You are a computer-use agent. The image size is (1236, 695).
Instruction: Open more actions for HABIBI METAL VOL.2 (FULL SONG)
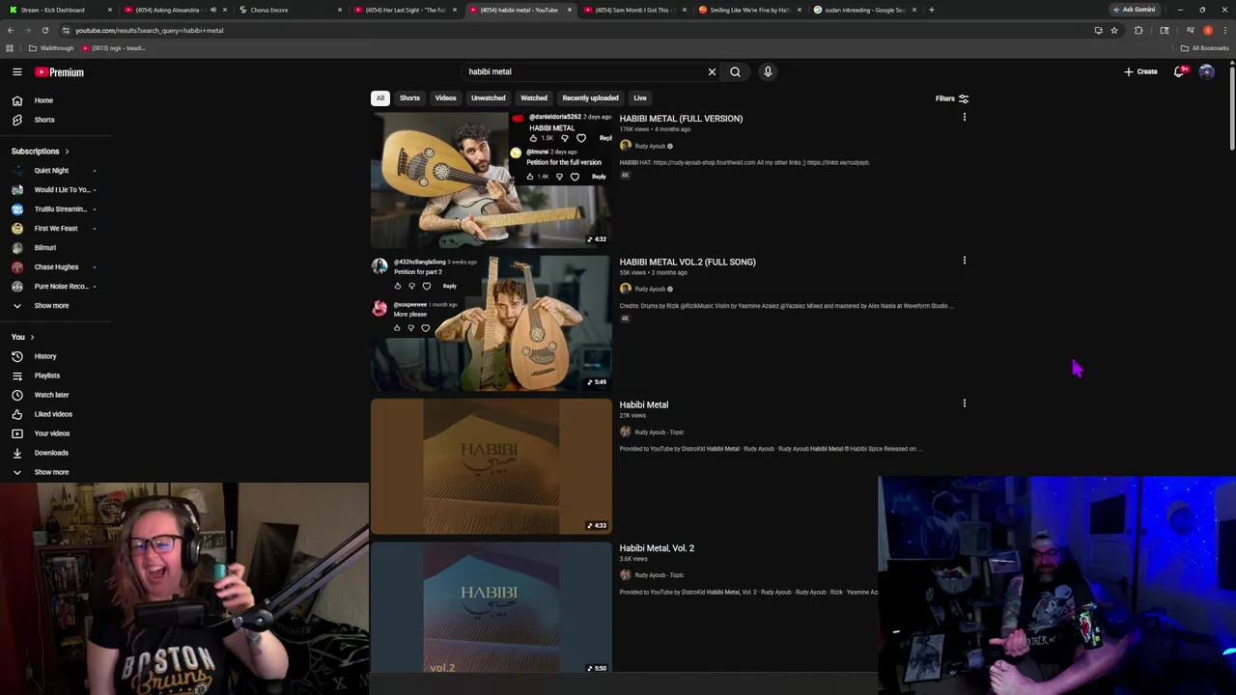[x=964, y=261]
